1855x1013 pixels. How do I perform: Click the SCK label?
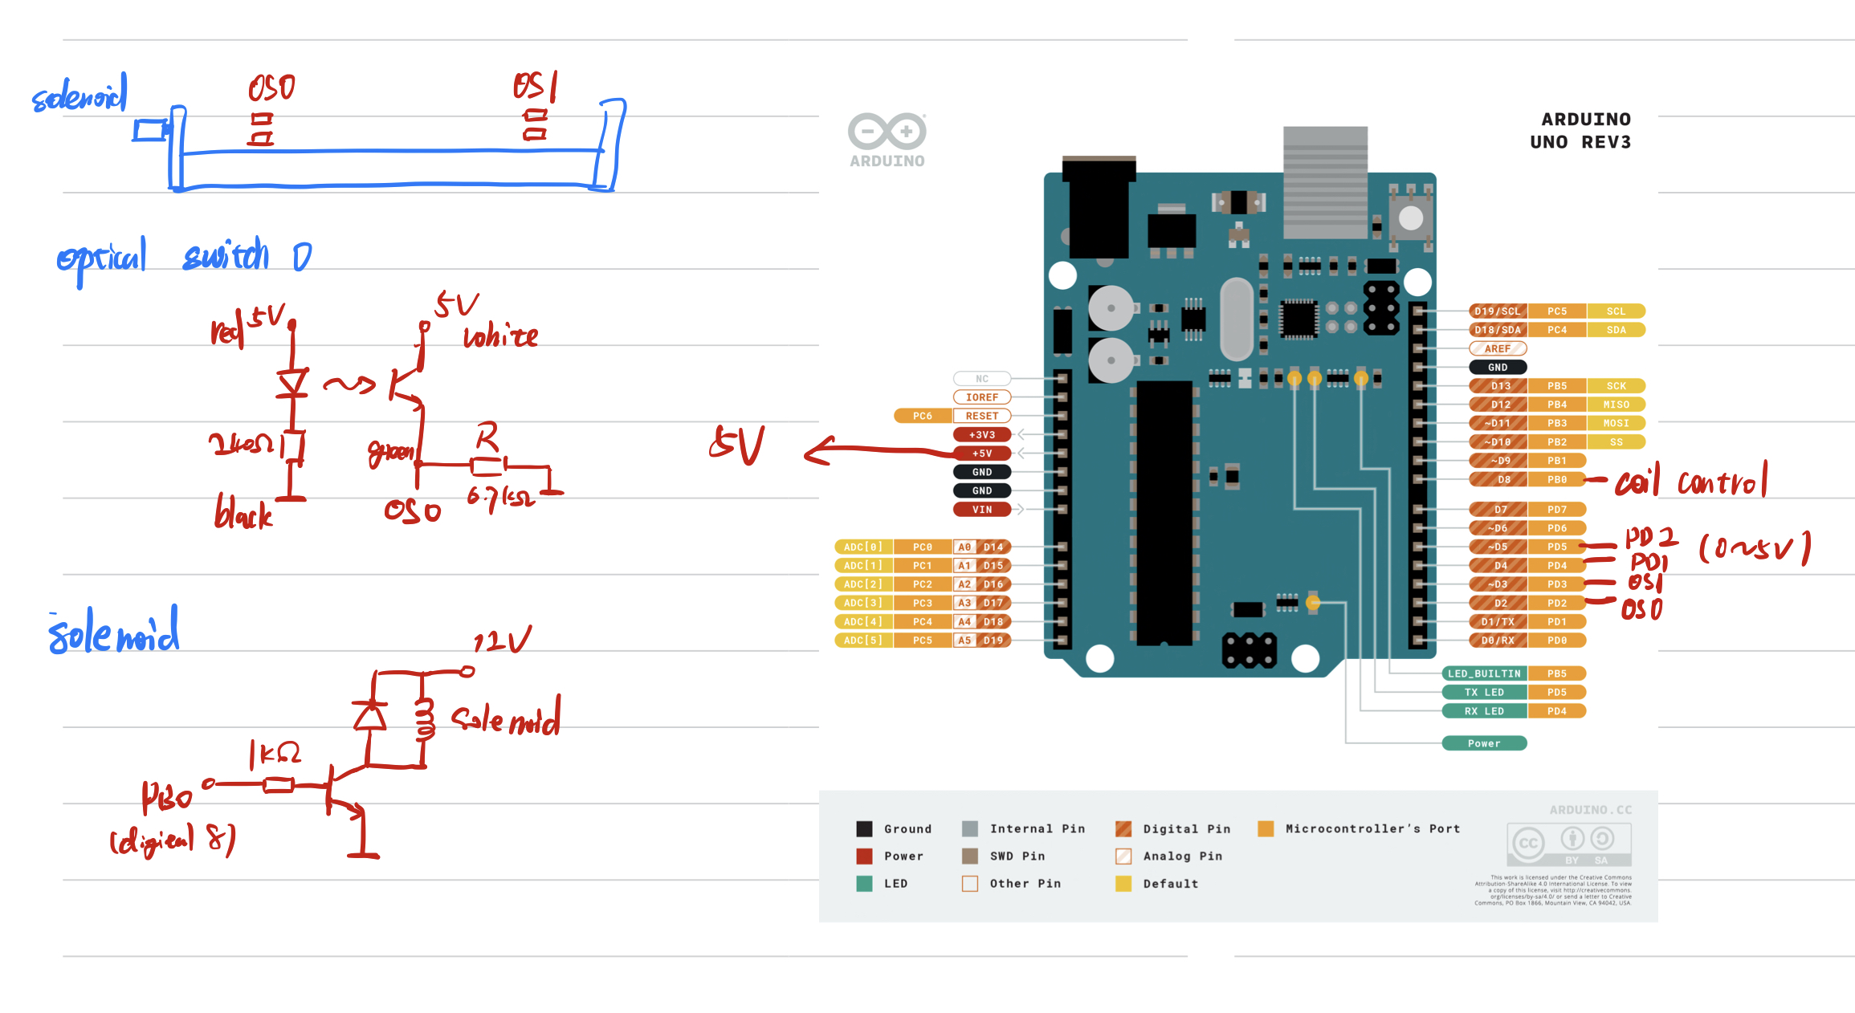[1616, 386]
